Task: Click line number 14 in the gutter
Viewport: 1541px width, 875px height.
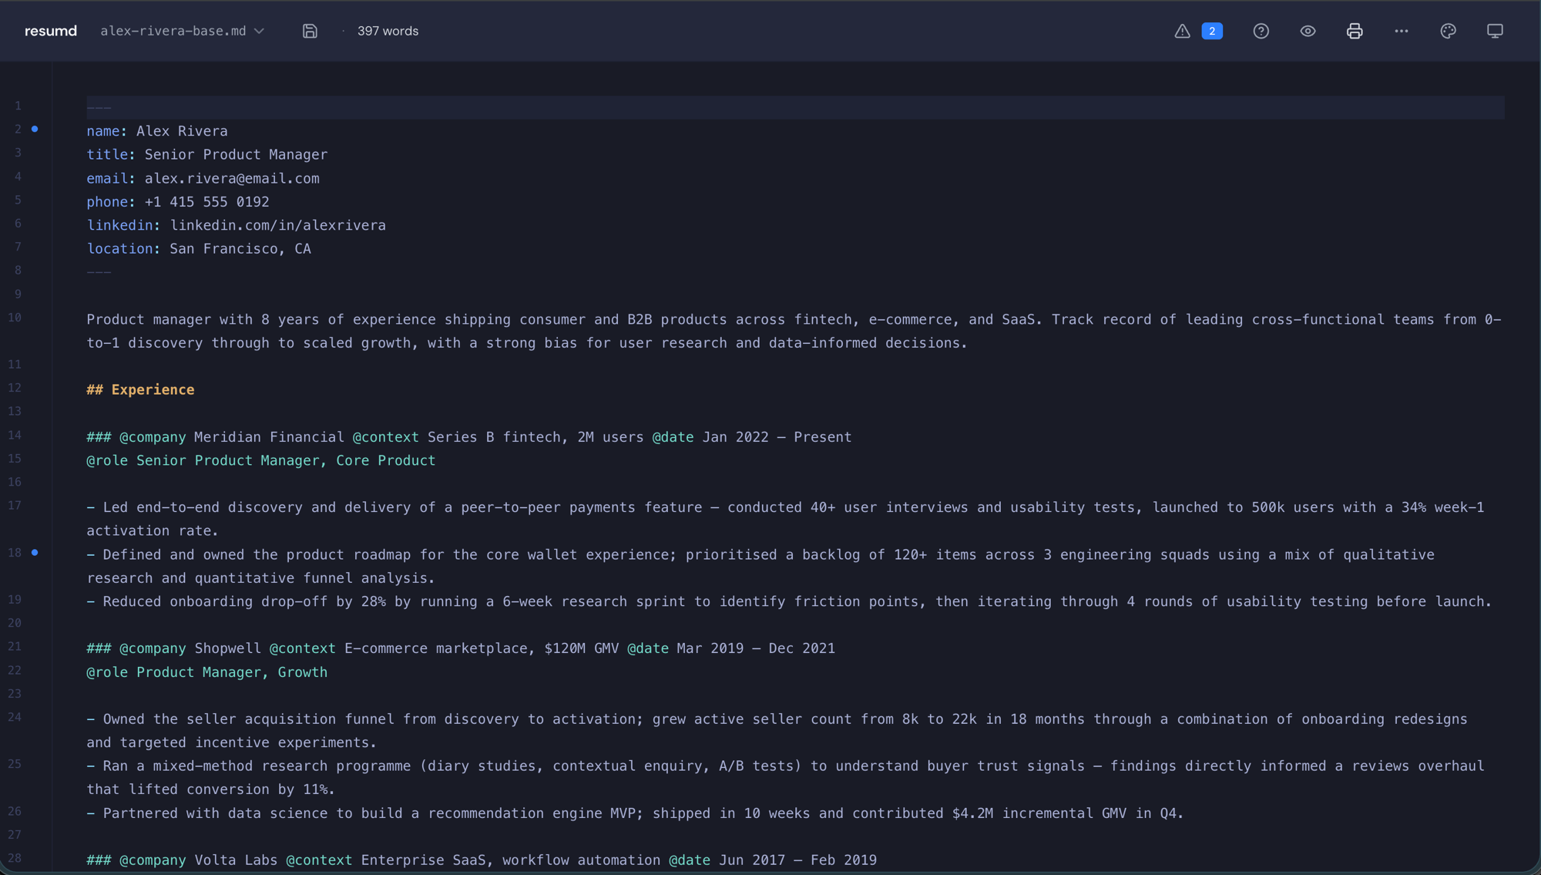Action: coord(15,436)
